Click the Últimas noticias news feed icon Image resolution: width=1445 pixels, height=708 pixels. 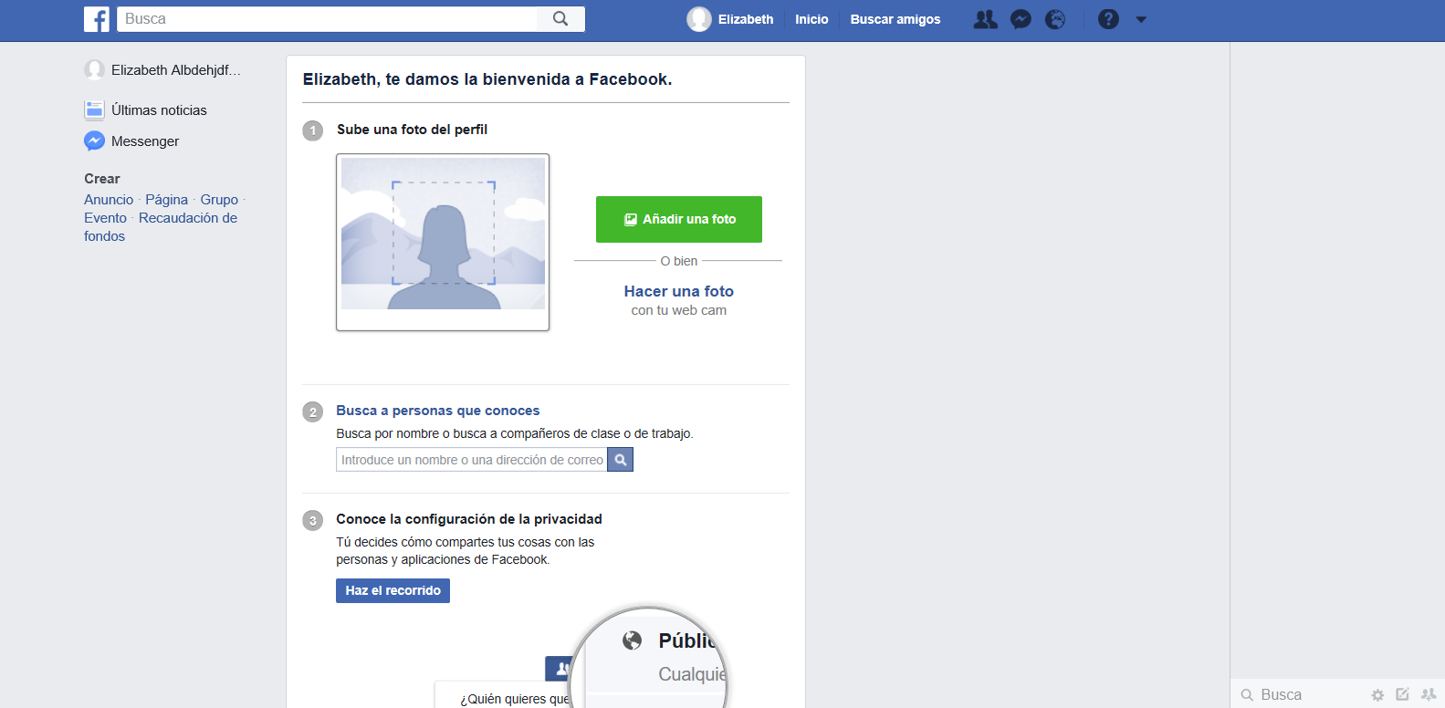[x=94, y=110]
